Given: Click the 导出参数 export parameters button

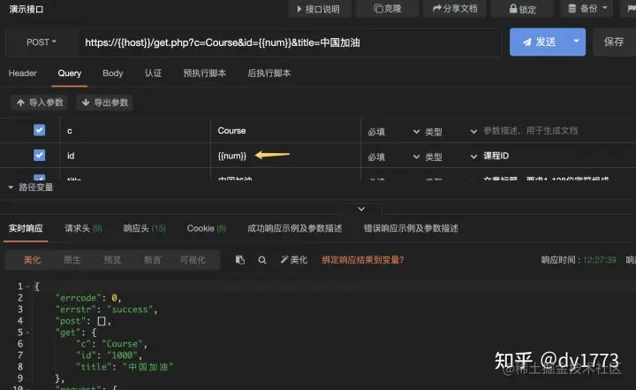Looking at the screenshot, I should 104,103.
